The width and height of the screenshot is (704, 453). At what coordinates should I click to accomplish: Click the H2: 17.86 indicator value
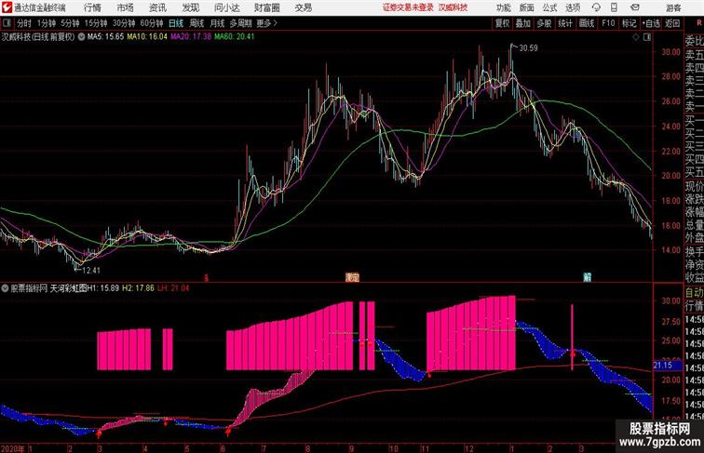click(x=138, y=288)
